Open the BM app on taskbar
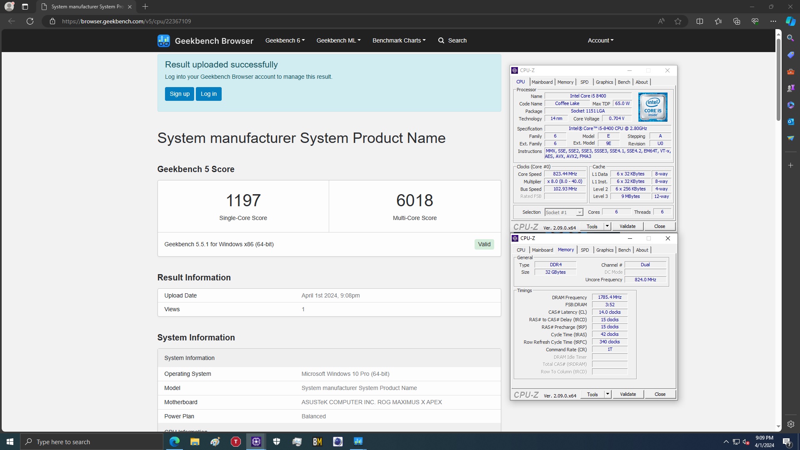Viewport: 800px width, 450px height. pos(317,442)
